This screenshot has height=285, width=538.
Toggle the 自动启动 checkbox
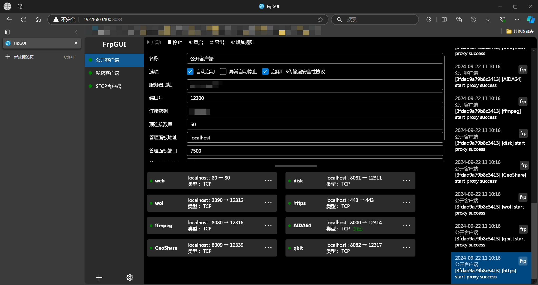click(190, 71)
